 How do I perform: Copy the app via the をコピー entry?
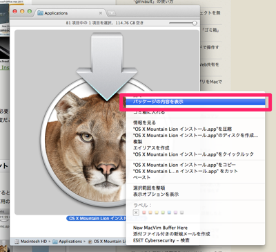point(184,165)
